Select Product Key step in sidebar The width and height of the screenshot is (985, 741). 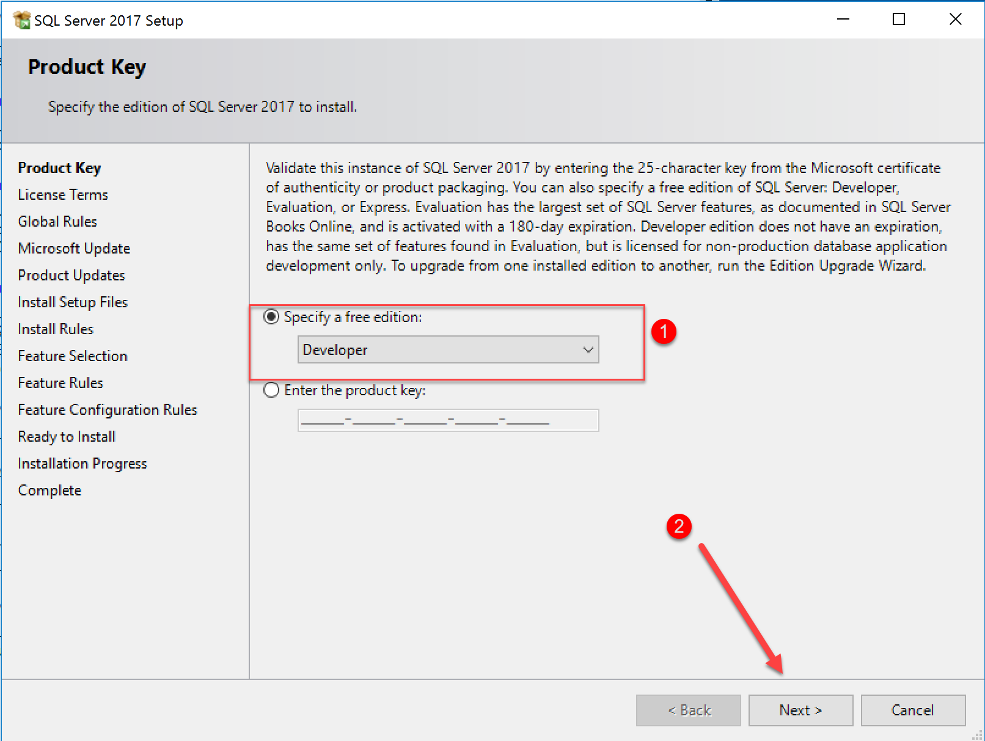point(59,167)
